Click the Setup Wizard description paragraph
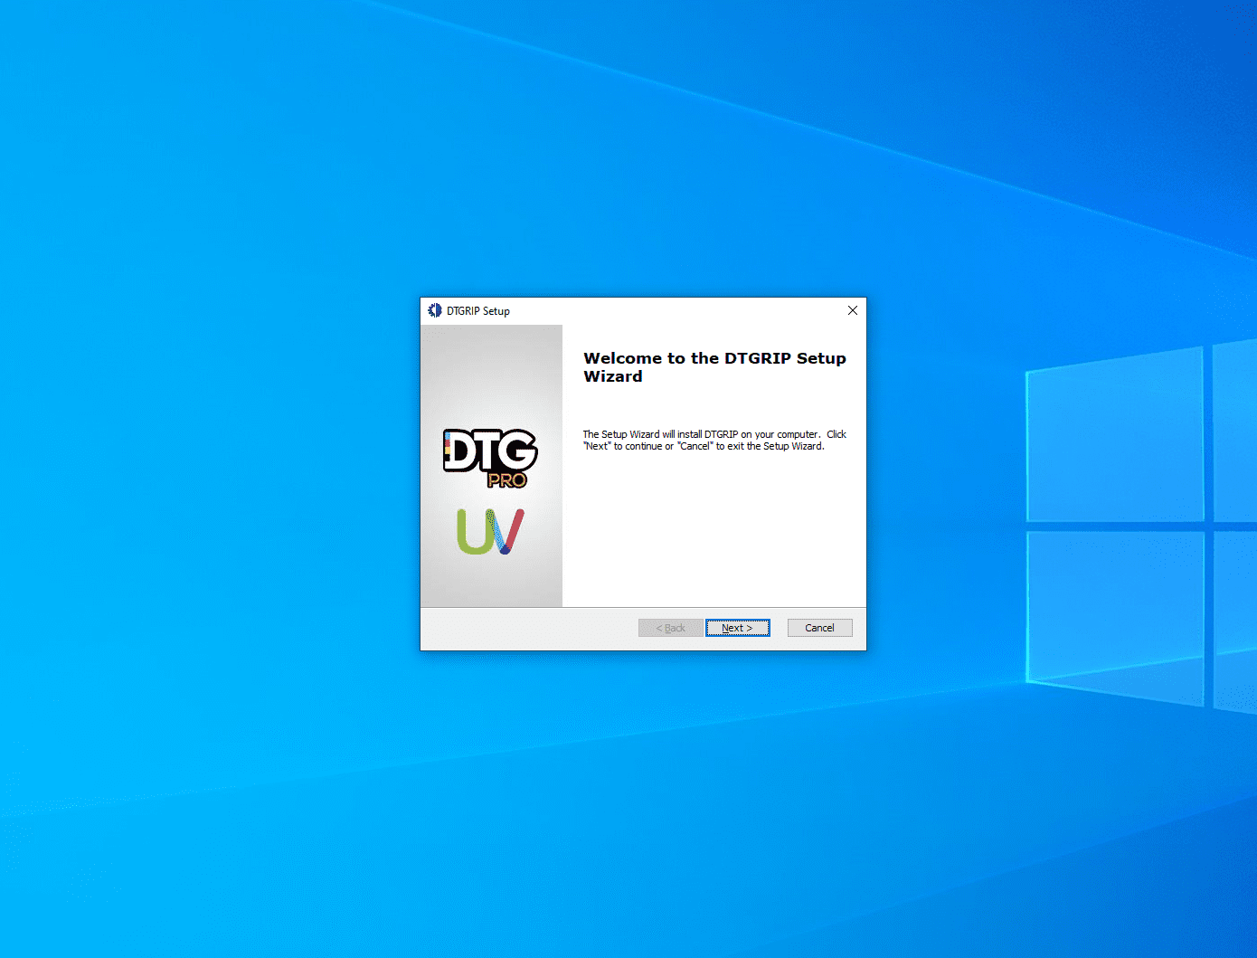This screenshot has width=1257, height=958. [x=714, y=441]
